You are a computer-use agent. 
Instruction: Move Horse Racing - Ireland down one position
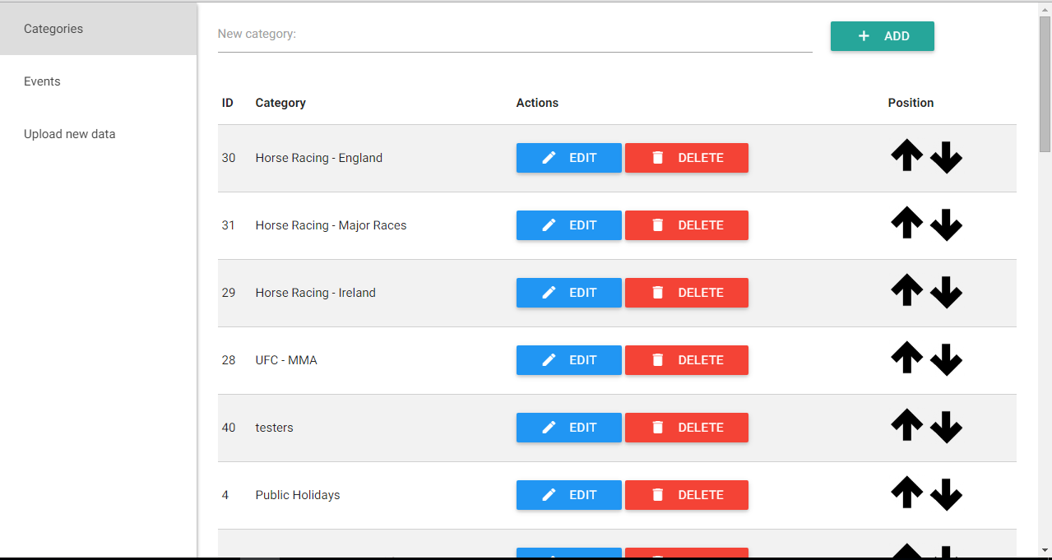click(x=946, y=292)
